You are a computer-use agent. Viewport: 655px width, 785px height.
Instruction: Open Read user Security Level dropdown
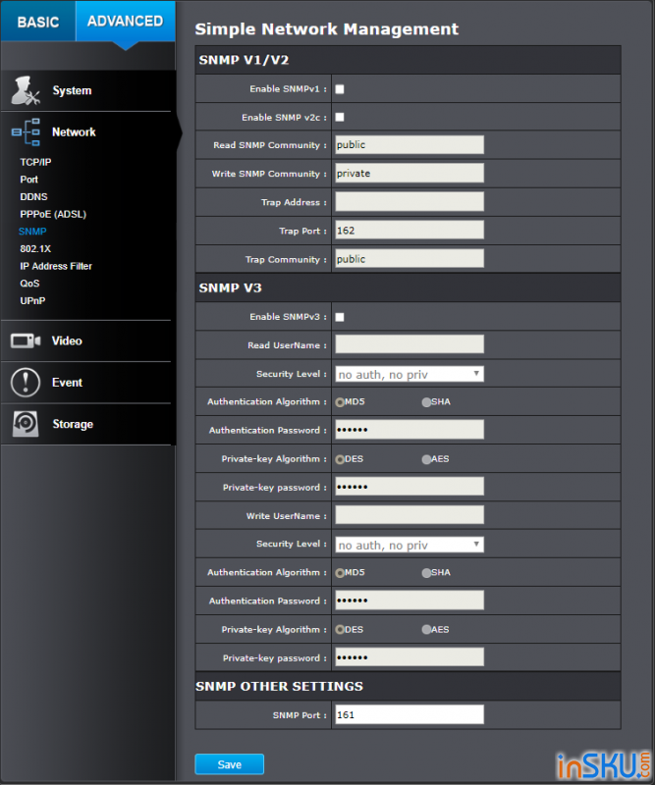409,374
